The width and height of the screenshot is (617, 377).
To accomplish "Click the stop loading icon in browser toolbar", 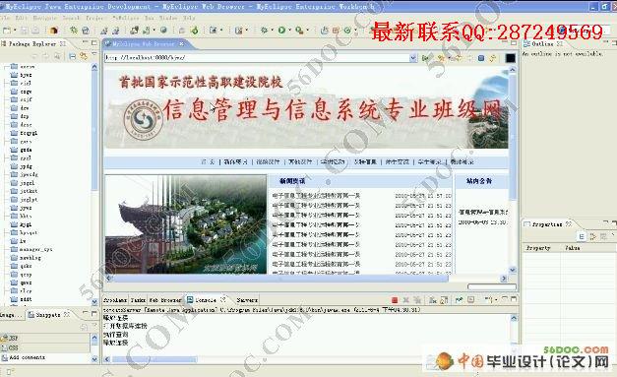I will click(481, 58).
